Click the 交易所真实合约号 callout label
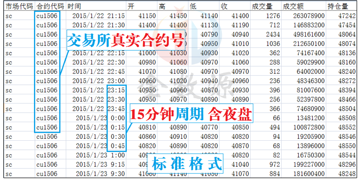 point(126,40)
